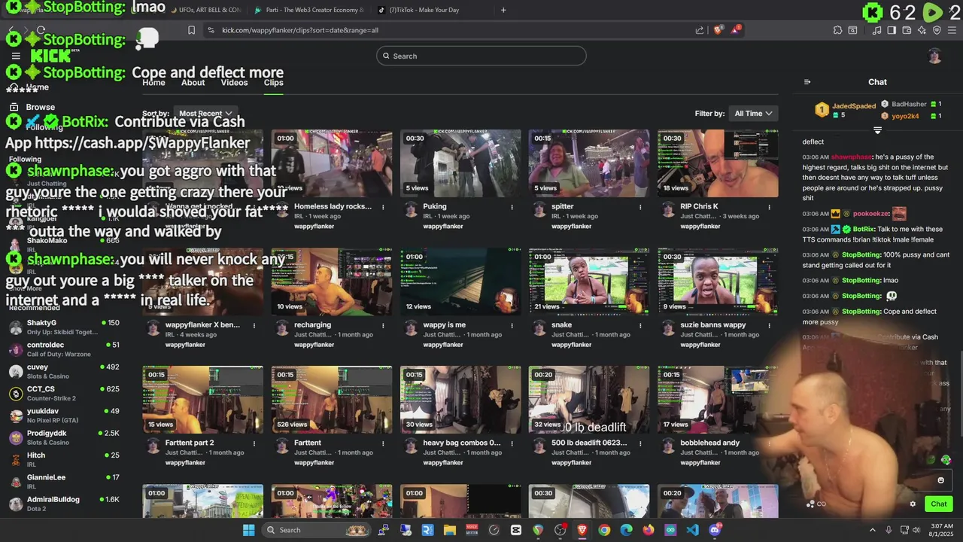Open options menu for spitter clip

click(640, 206)
